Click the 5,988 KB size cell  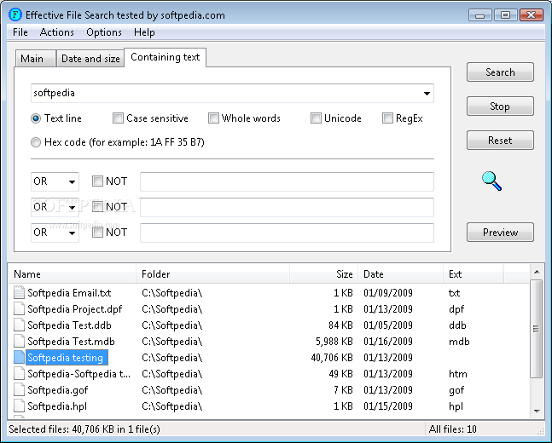[x=334, y=342]
